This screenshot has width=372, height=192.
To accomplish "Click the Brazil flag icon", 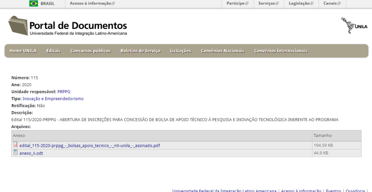I will (33, 4).
